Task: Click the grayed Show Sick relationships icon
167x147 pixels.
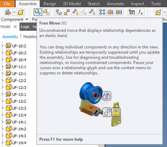Action: point(84,12)
